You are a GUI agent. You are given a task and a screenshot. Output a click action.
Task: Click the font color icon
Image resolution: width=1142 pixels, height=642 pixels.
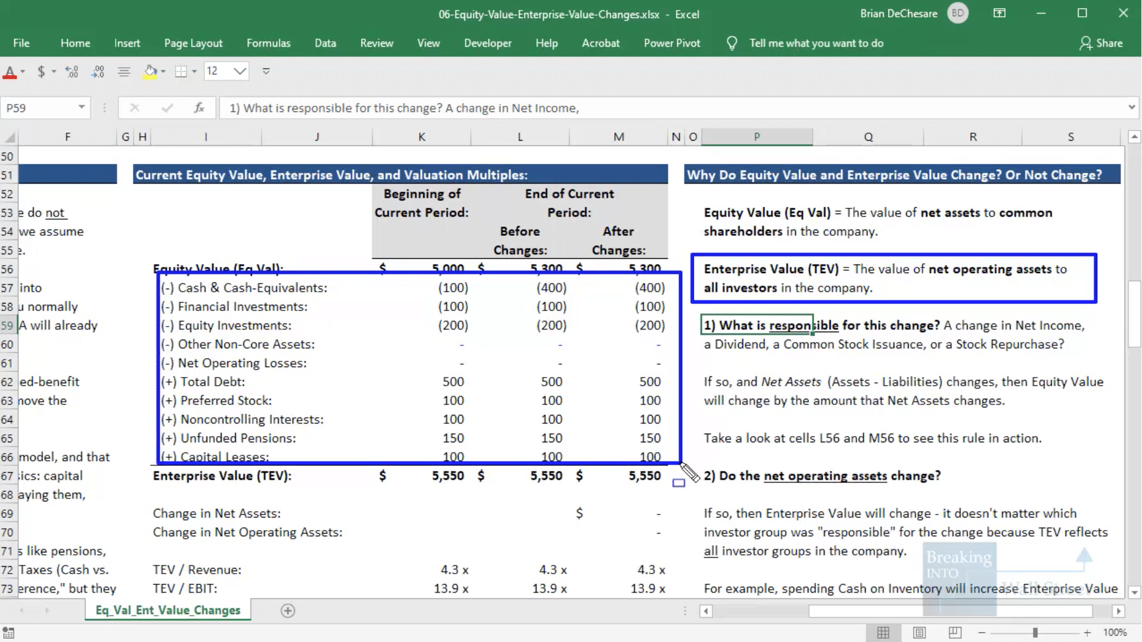click(x=10, y=72)
